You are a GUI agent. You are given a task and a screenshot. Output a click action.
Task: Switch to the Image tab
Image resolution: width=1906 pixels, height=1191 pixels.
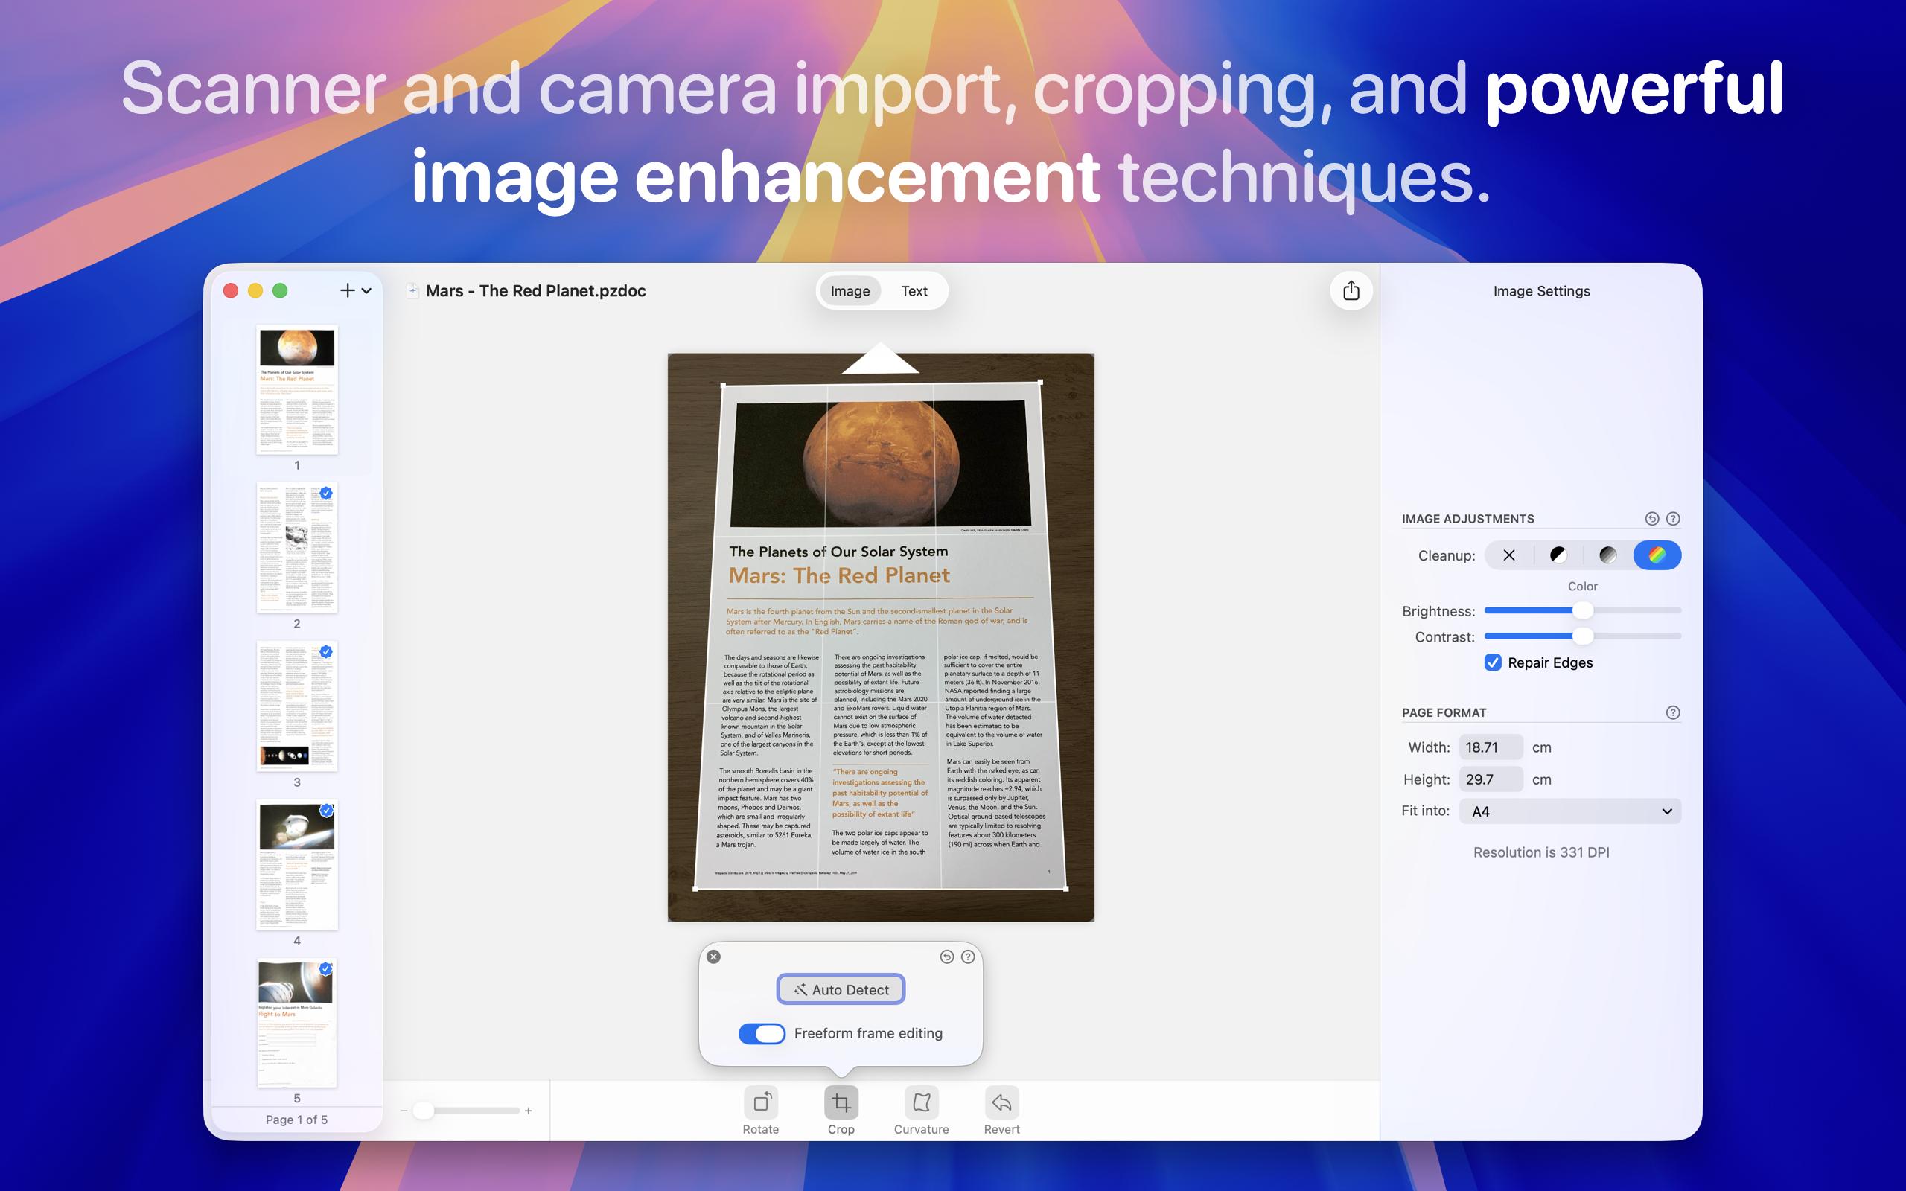[x=850, y=290]
